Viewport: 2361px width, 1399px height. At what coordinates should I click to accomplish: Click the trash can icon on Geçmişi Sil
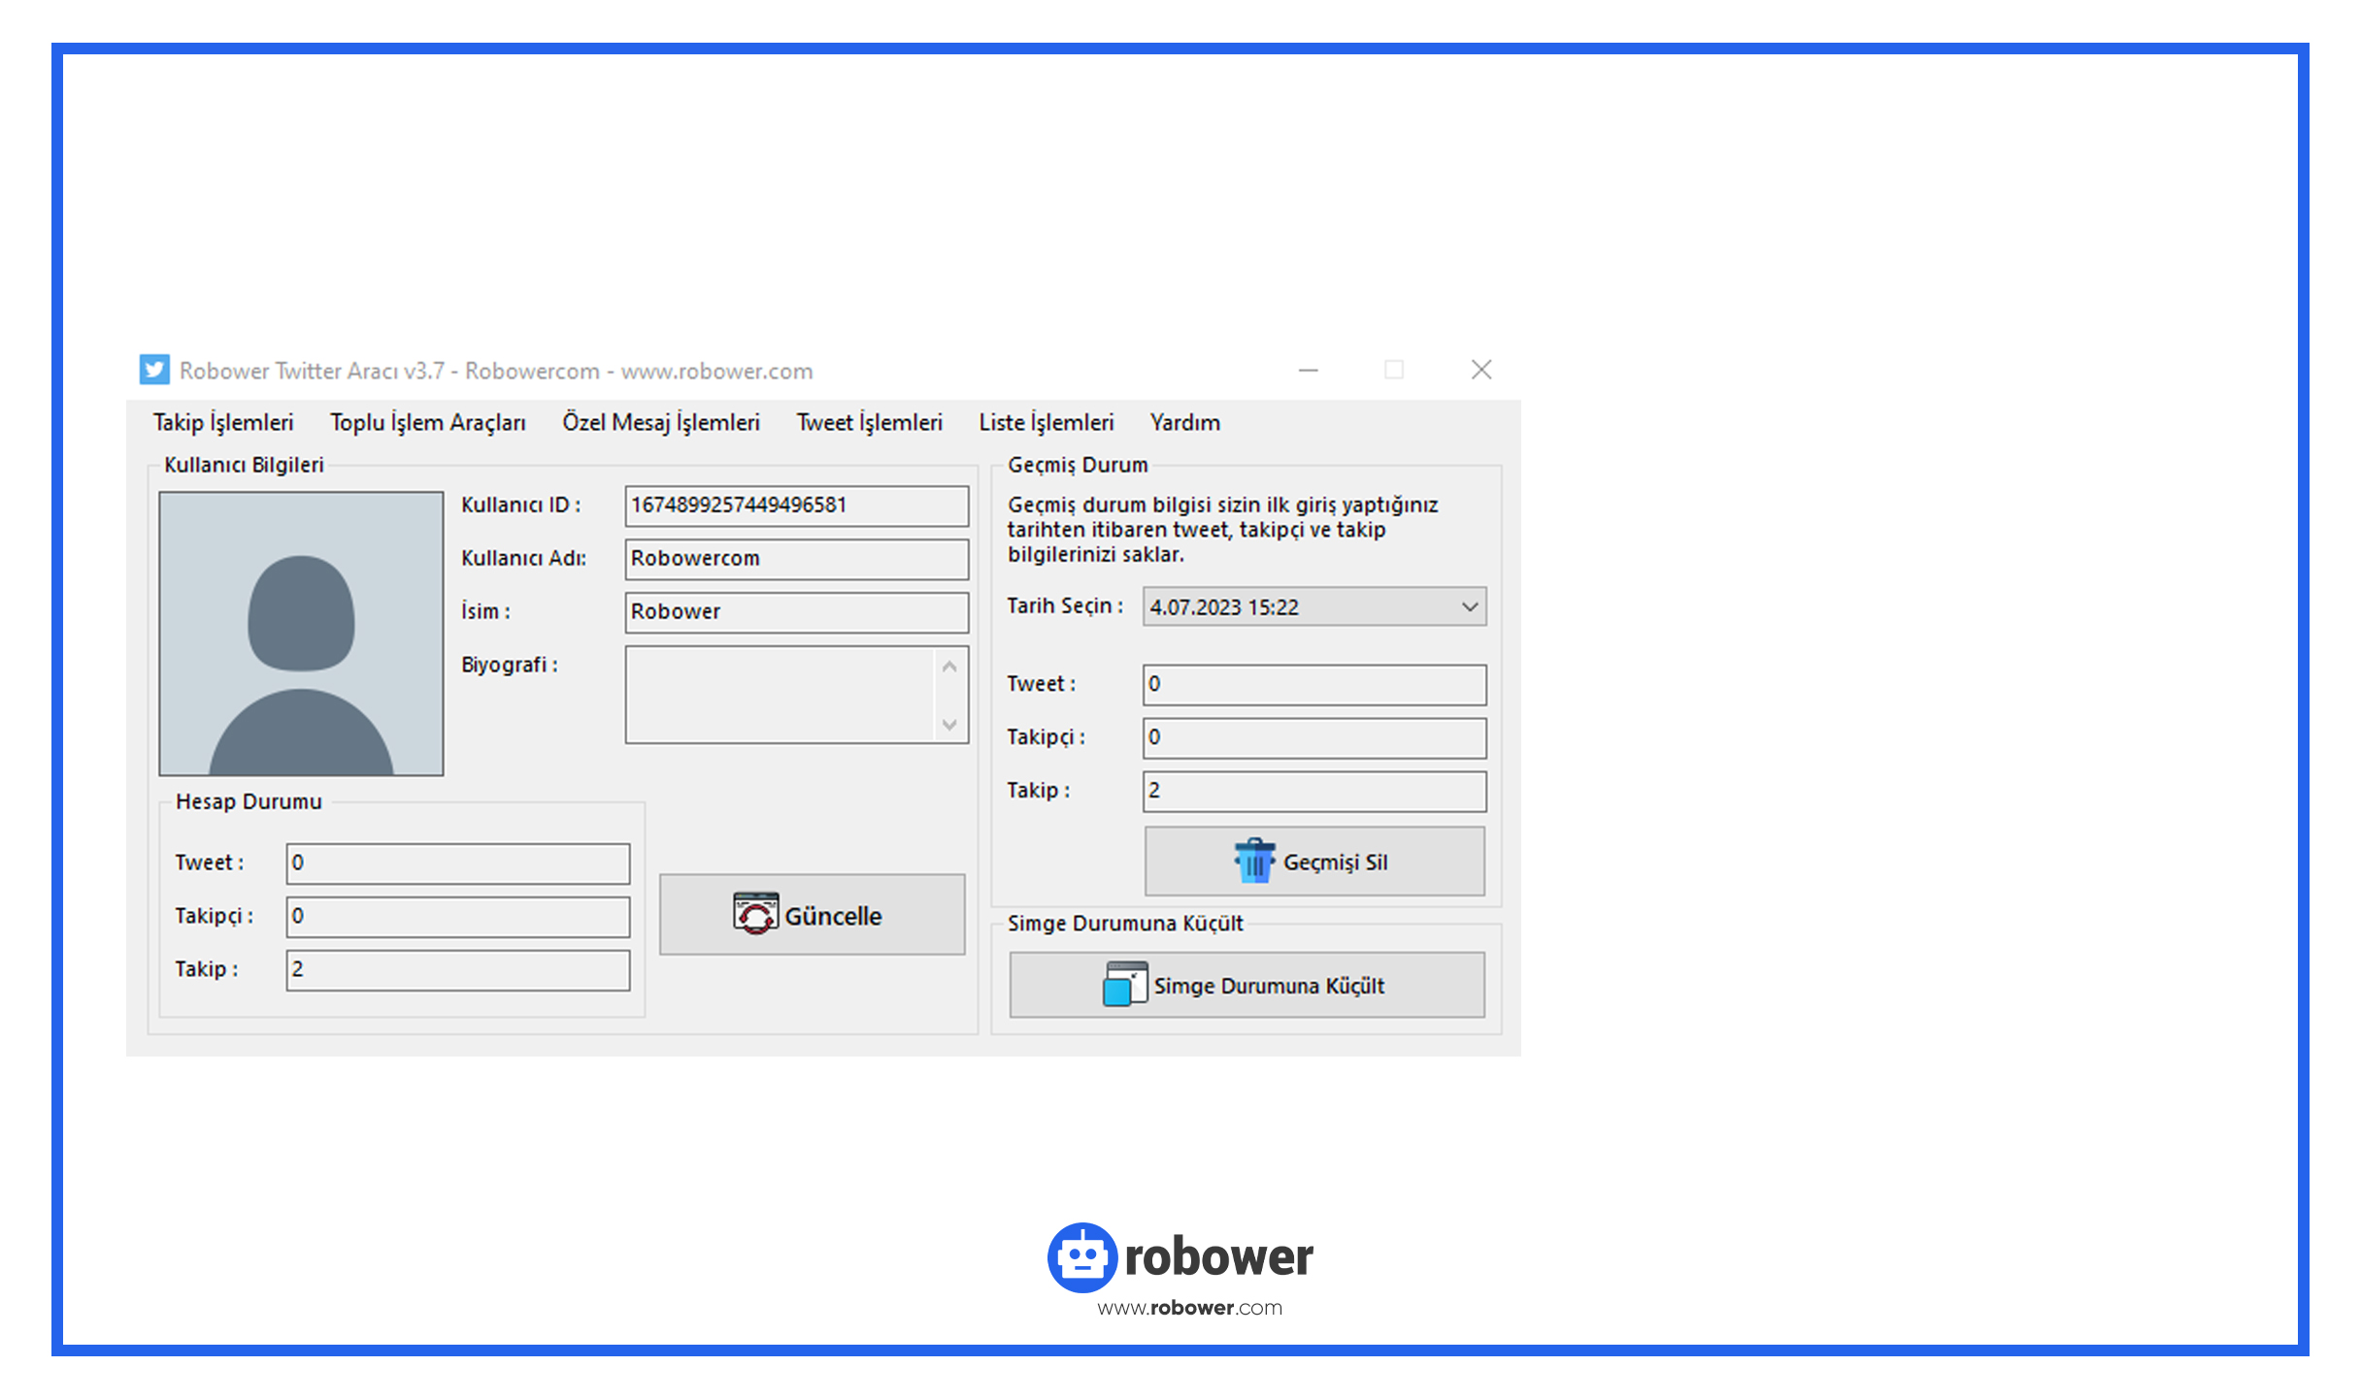click(1254, 861)
